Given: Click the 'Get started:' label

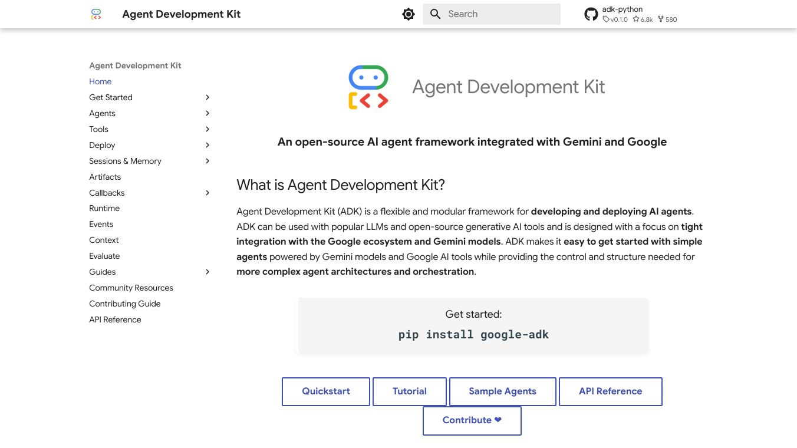Looking at the screenshot, I should 473,314.
